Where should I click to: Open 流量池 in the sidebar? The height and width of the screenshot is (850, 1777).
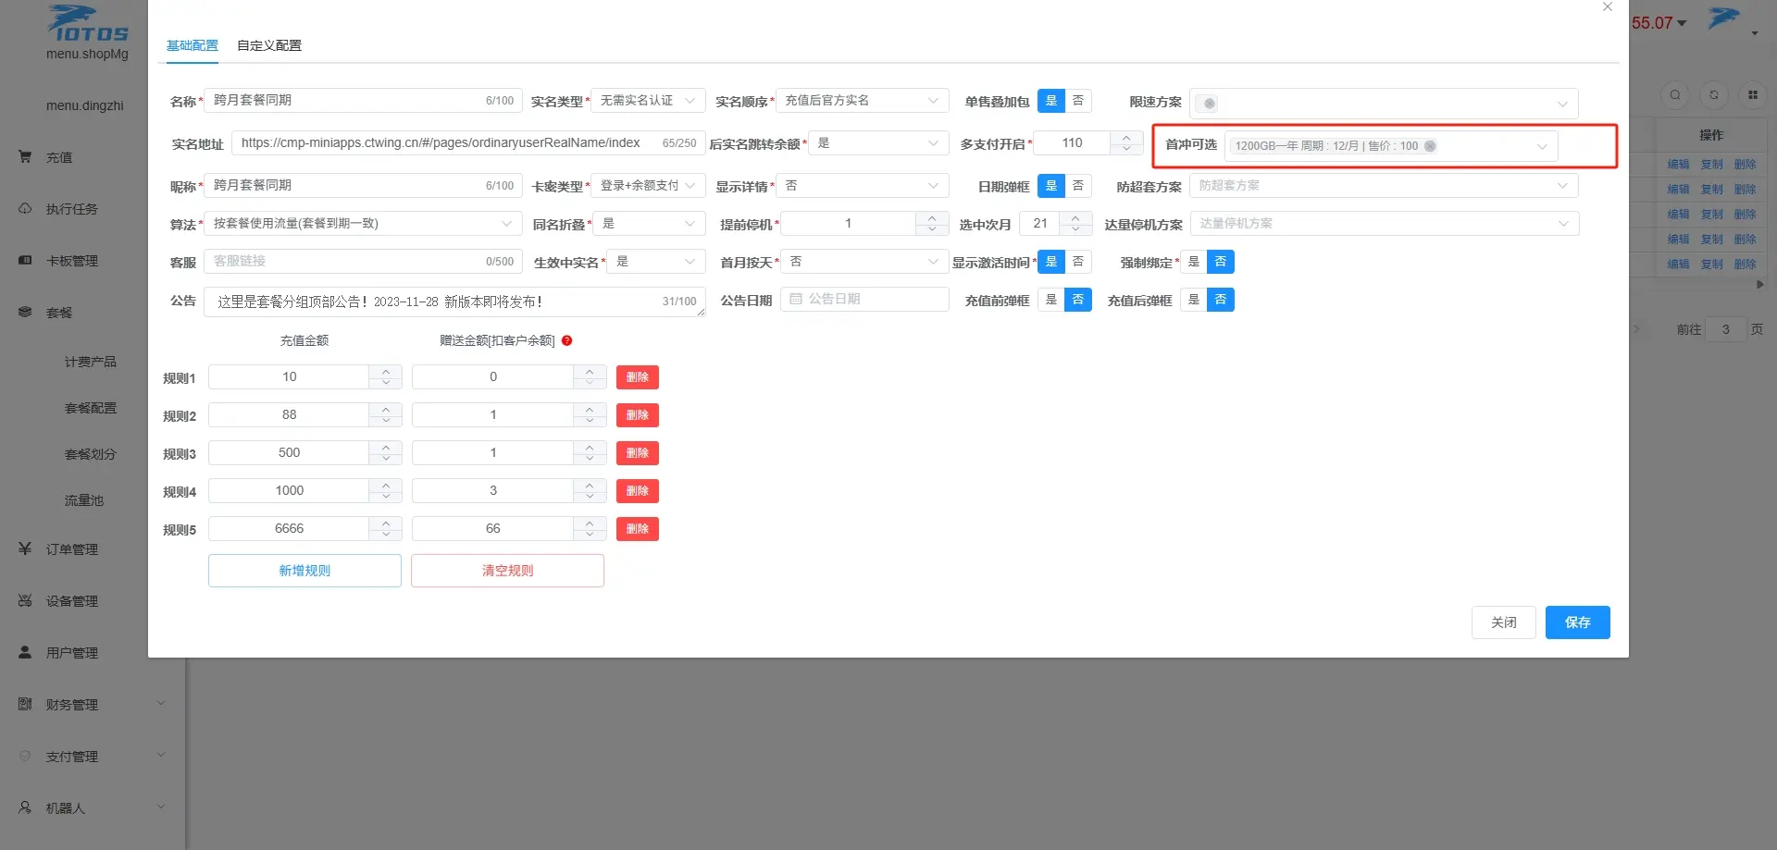pos(84,500)
